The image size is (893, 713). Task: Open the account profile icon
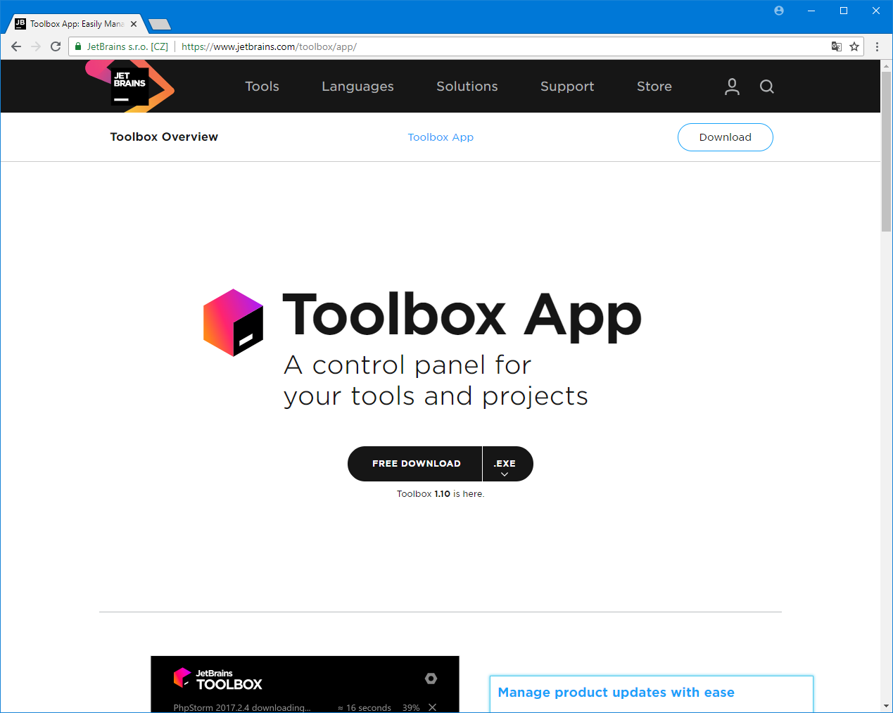(x=732, y=87)
